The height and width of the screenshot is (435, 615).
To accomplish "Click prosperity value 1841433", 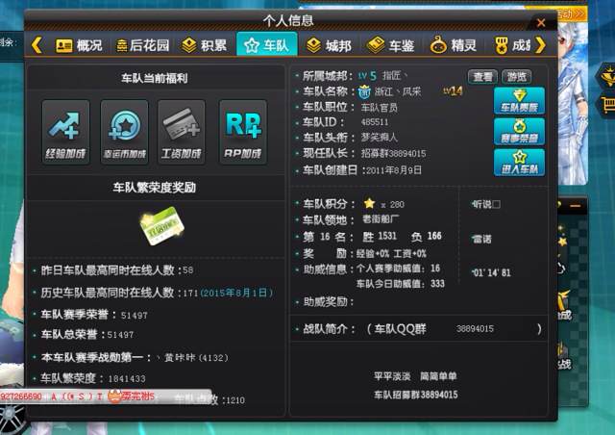I will coord(127,379).
